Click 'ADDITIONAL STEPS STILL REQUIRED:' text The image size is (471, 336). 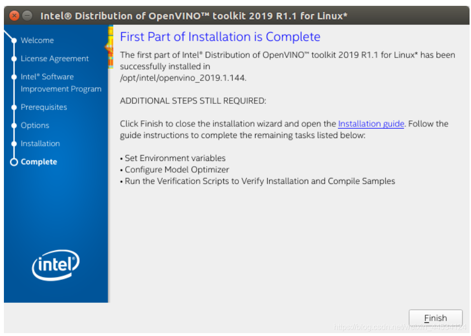tap(193, 100)
